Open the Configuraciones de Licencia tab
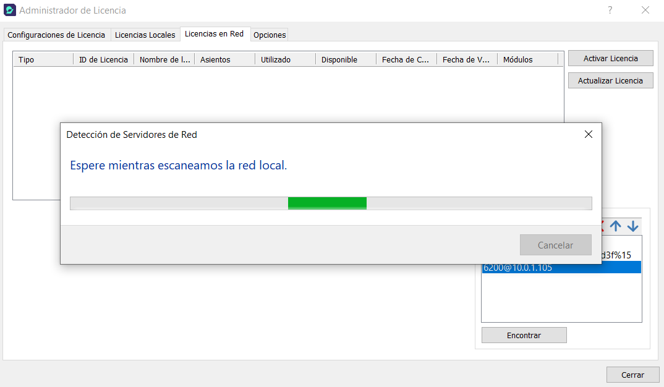 pyautogui.click(x=56, y=35)
